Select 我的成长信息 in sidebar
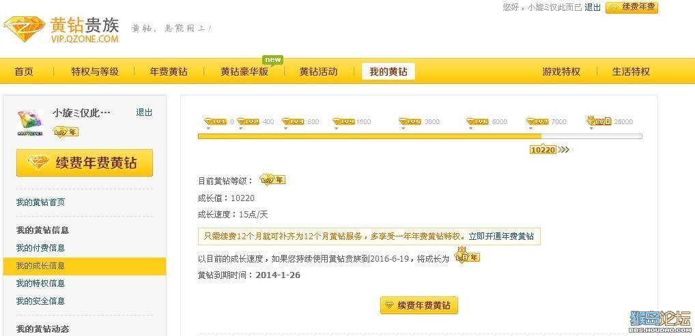 click(x=85, y=266)
